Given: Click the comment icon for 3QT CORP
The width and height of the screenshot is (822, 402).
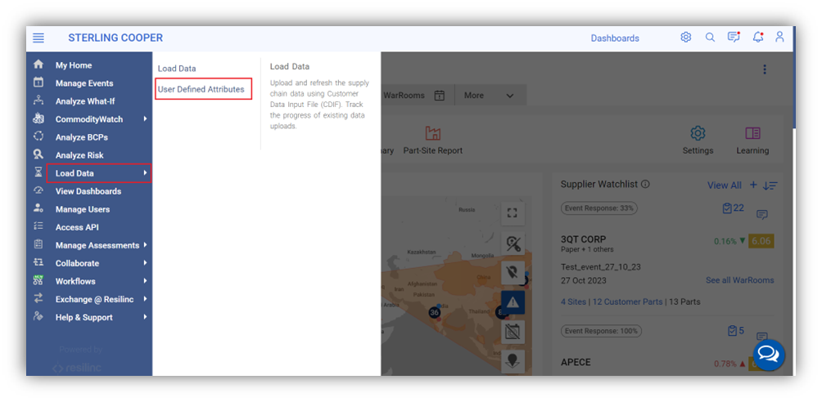Looking at the screenshot, I should click(x=762, y=215).
